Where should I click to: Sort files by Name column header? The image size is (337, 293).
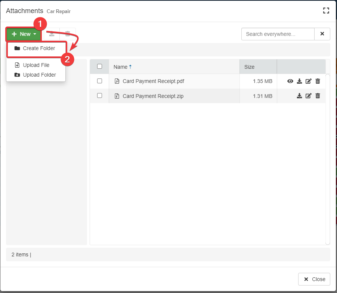click(120, 67)
